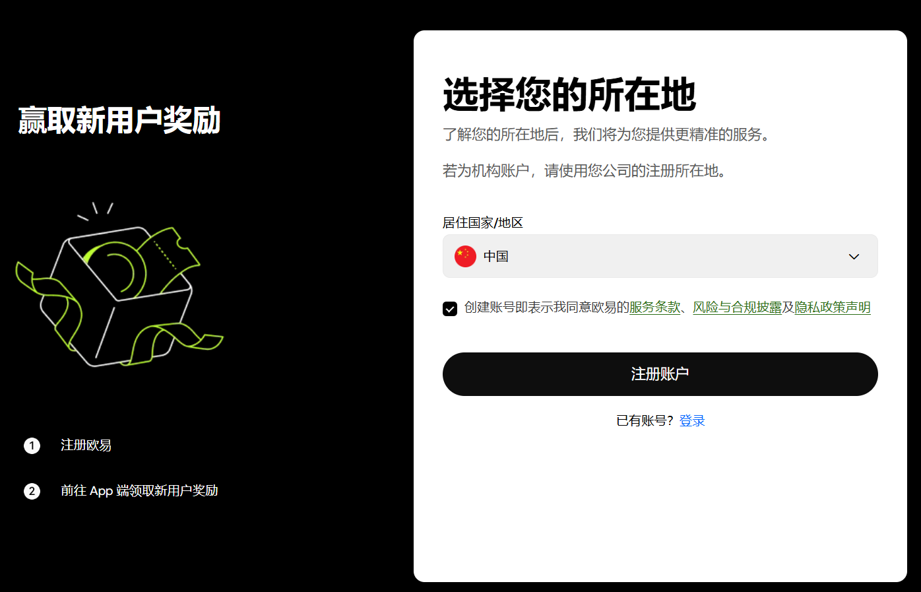Click the 选择您的所在地 heading
The image size is (921, 592).
coord(569,94)
